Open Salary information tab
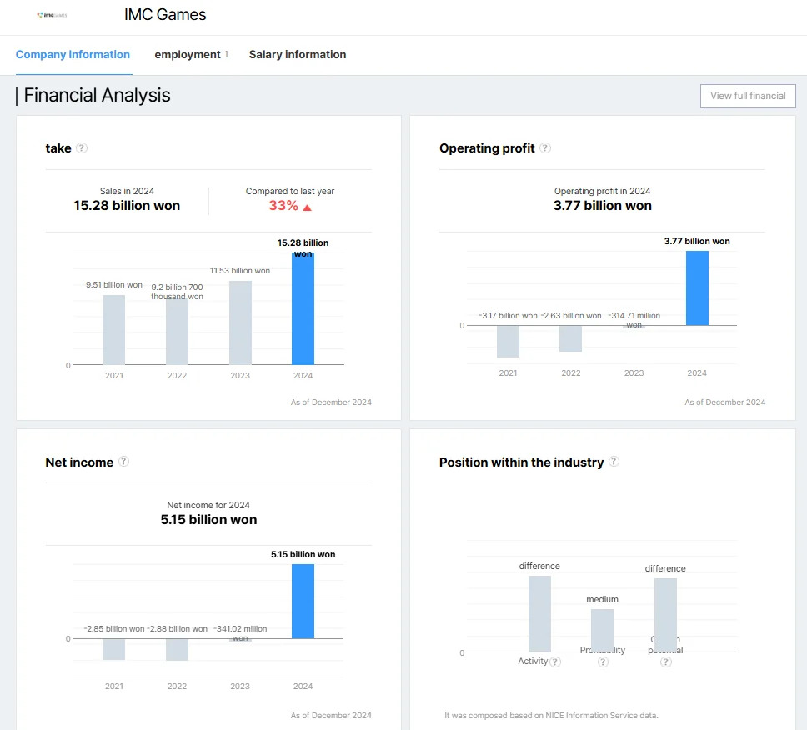 [x=298, y=54]
